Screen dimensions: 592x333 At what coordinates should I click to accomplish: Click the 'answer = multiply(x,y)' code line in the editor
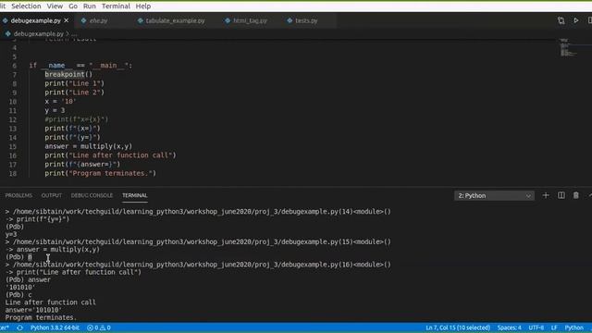tap(89, 146)
